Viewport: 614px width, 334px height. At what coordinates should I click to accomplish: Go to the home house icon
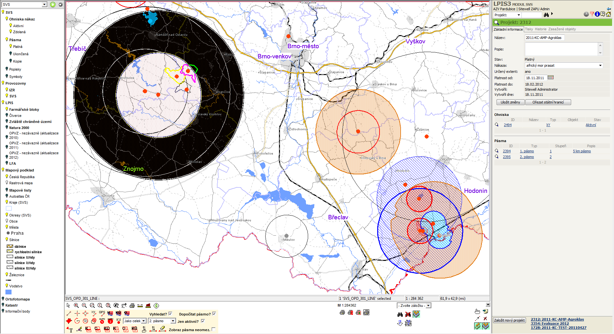[x=608, y=14]
